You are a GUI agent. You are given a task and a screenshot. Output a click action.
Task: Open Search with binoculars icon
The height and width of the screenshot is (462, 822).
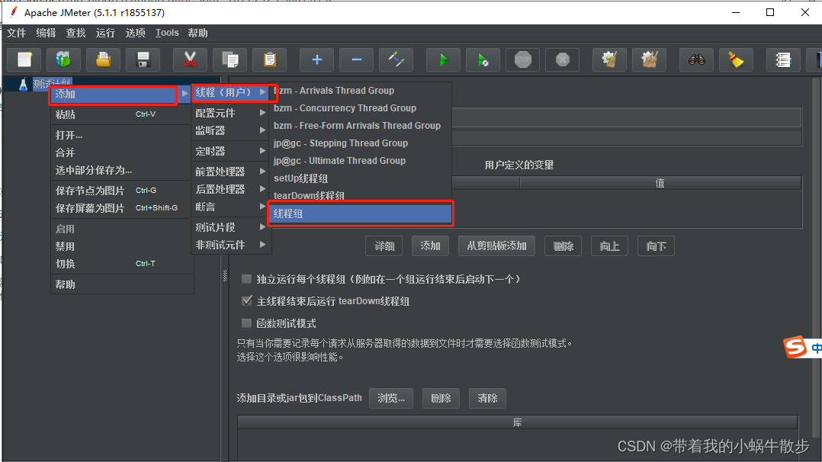[697, 59]
